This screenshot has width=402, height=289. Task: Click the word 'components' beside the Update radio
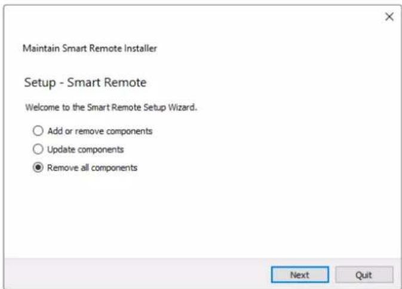[x=101, y=150]
